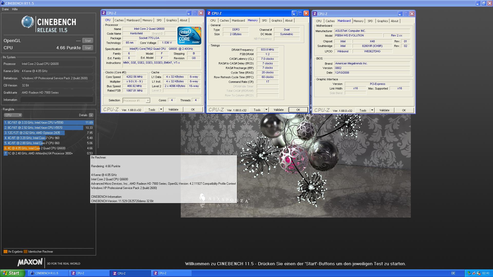Click the Details arrow button in Rangliste
This screenshot has width=493, height=277.
91,115
